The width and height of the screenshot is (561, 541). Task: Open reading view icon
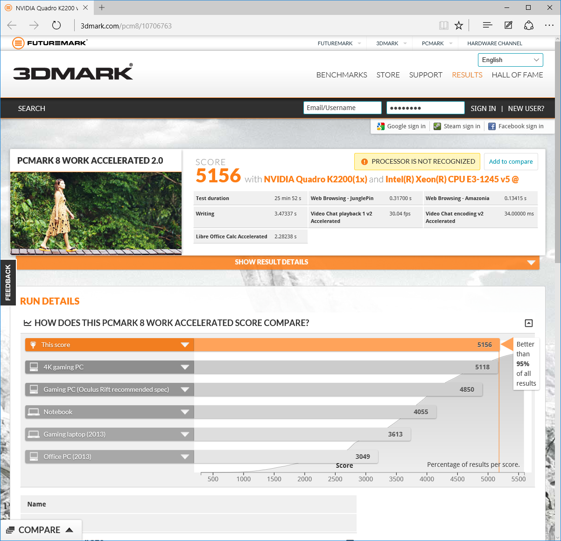[x=444, y=25]
